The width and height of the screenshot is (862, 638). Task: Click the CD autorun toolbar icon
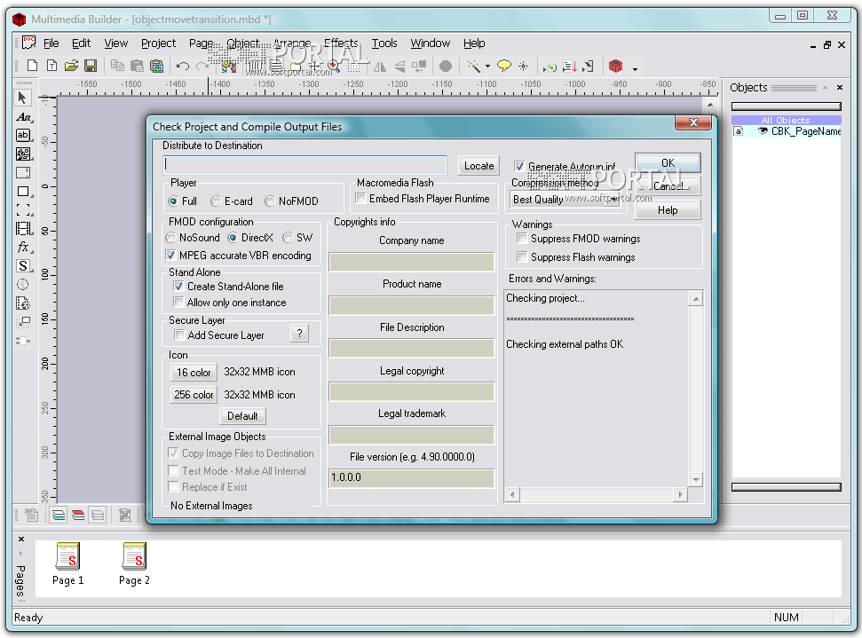[550, 67]
